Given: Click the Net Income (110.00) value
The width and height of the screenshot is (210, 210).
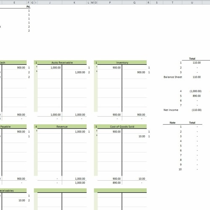Looking at the screenshot, I should pos(197,110).
